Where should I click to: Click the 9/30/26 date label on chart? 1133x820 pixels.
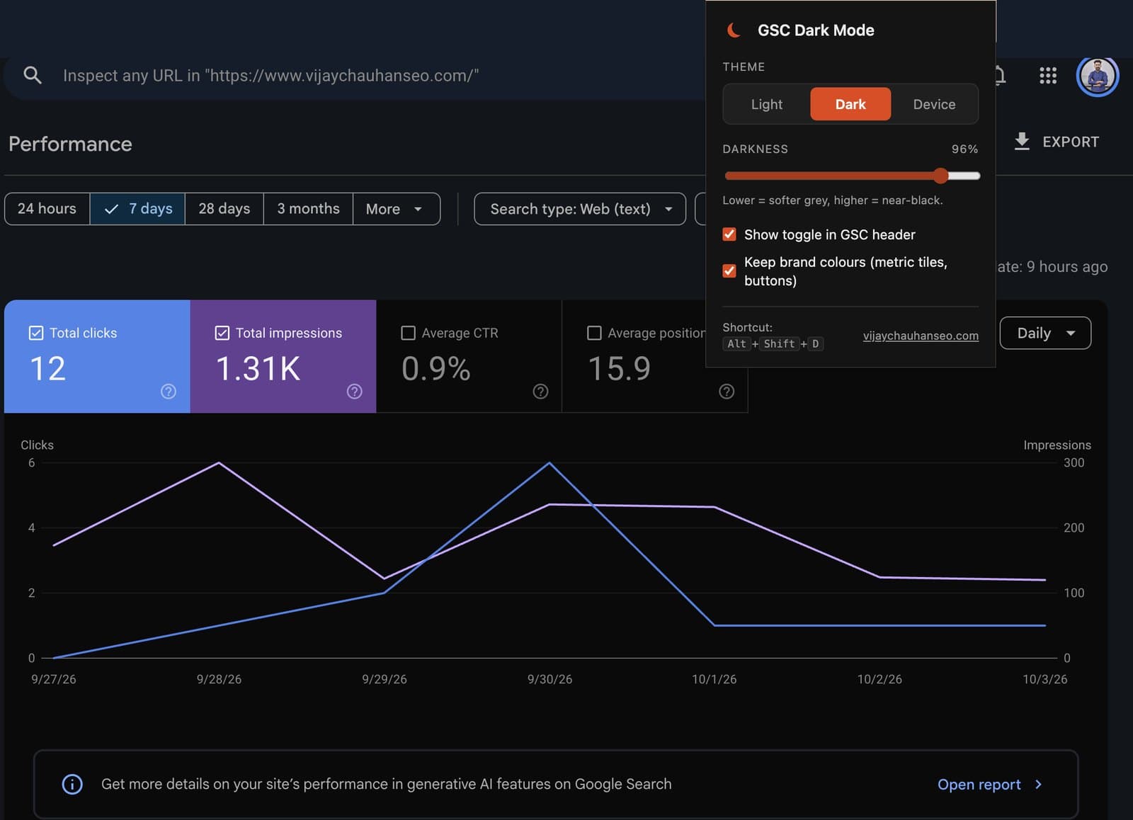click(x=550, y=679)
